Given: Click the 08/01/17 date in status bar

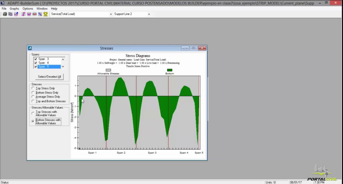Looking at the screenshot, I should [296, 182].
